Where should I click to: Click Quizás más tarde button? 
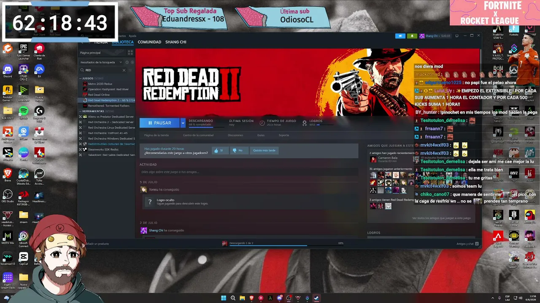[264, 150]
